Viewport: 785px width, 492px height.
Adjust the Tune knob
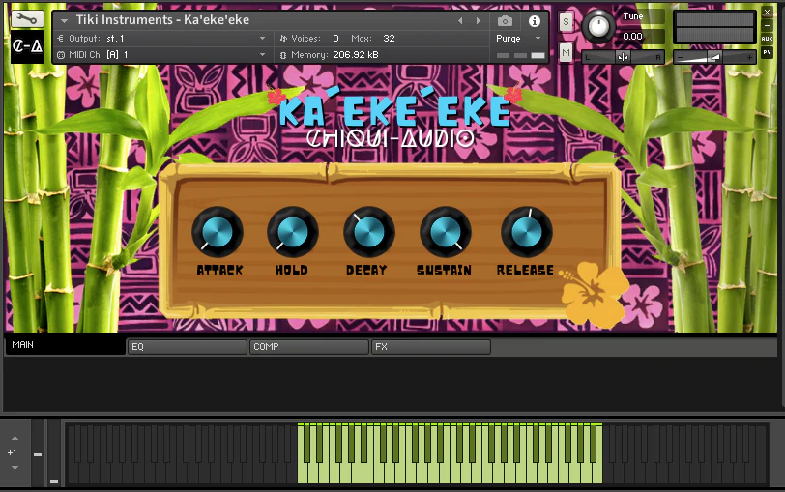coord(598,26)
